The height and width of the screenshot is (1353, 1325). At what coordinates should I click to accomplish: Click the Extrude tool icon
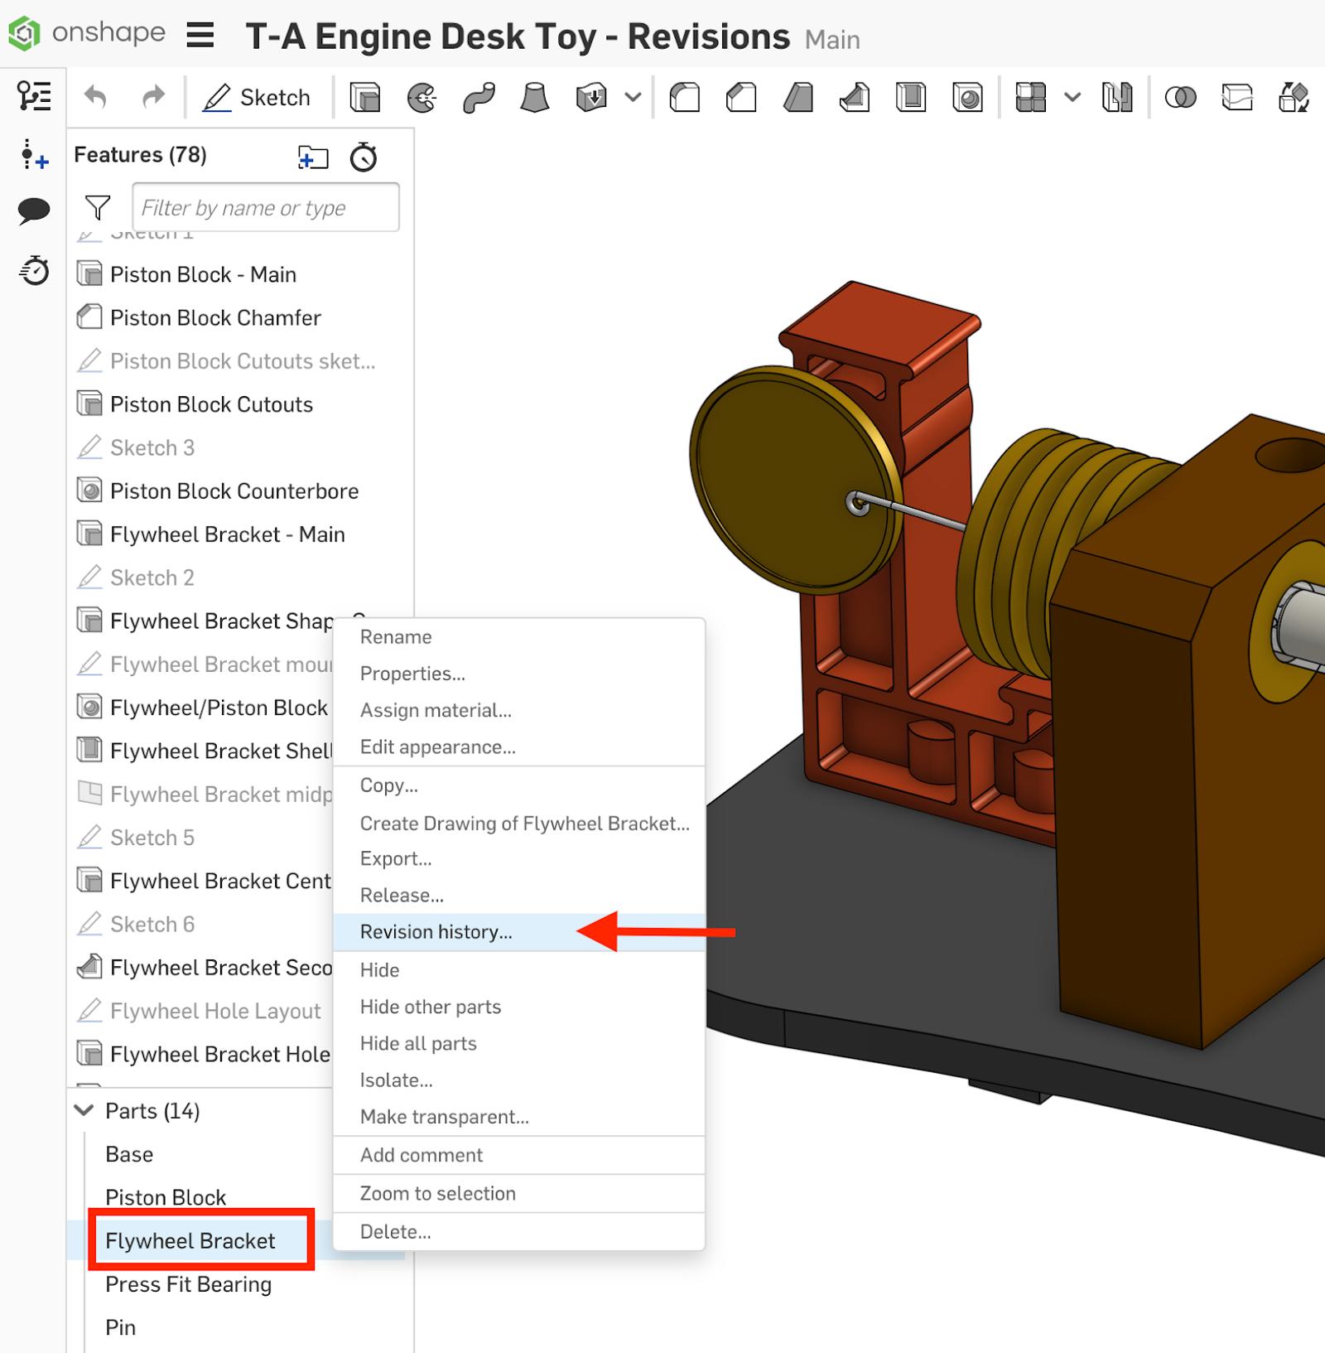364,98
